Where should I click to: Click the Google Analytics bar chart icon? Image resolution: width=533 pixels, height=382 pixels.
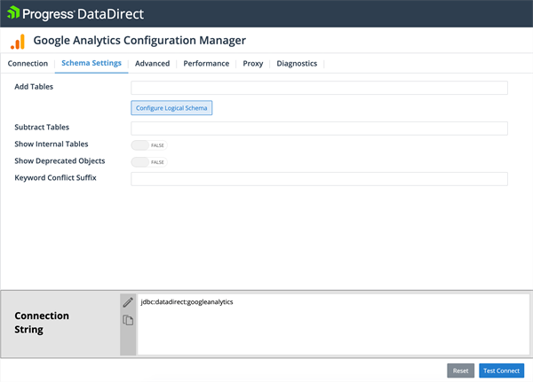tap(18, 42)
